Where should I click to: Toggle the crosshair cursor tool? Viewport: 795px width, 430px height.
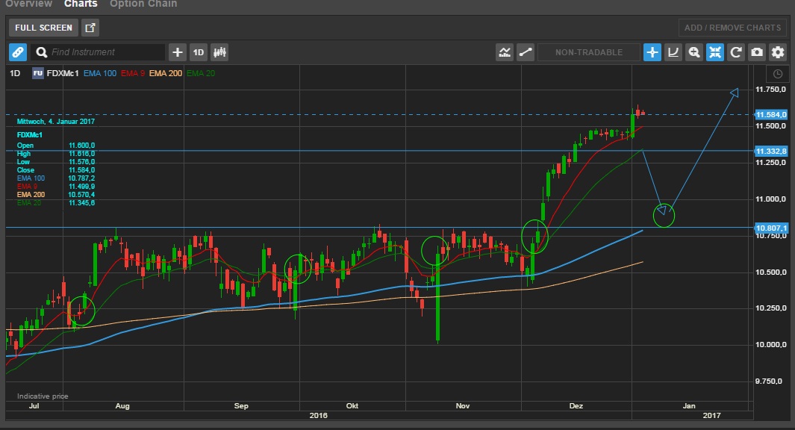[x=652, y=52]
